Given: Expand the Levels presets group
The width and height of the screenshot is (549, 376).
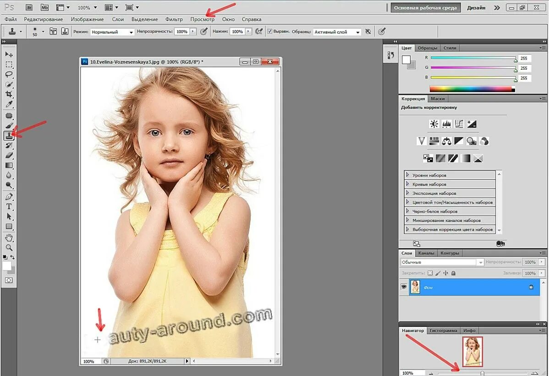Looking at the screenshot, I should [407, 175].
